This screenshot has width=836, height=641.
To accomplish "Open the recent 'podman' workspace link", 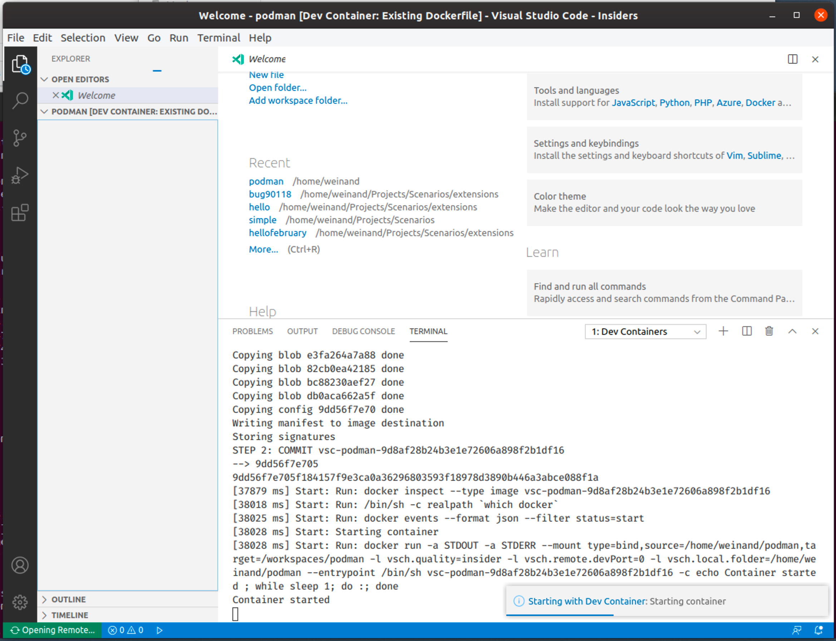I will [266, 181].
